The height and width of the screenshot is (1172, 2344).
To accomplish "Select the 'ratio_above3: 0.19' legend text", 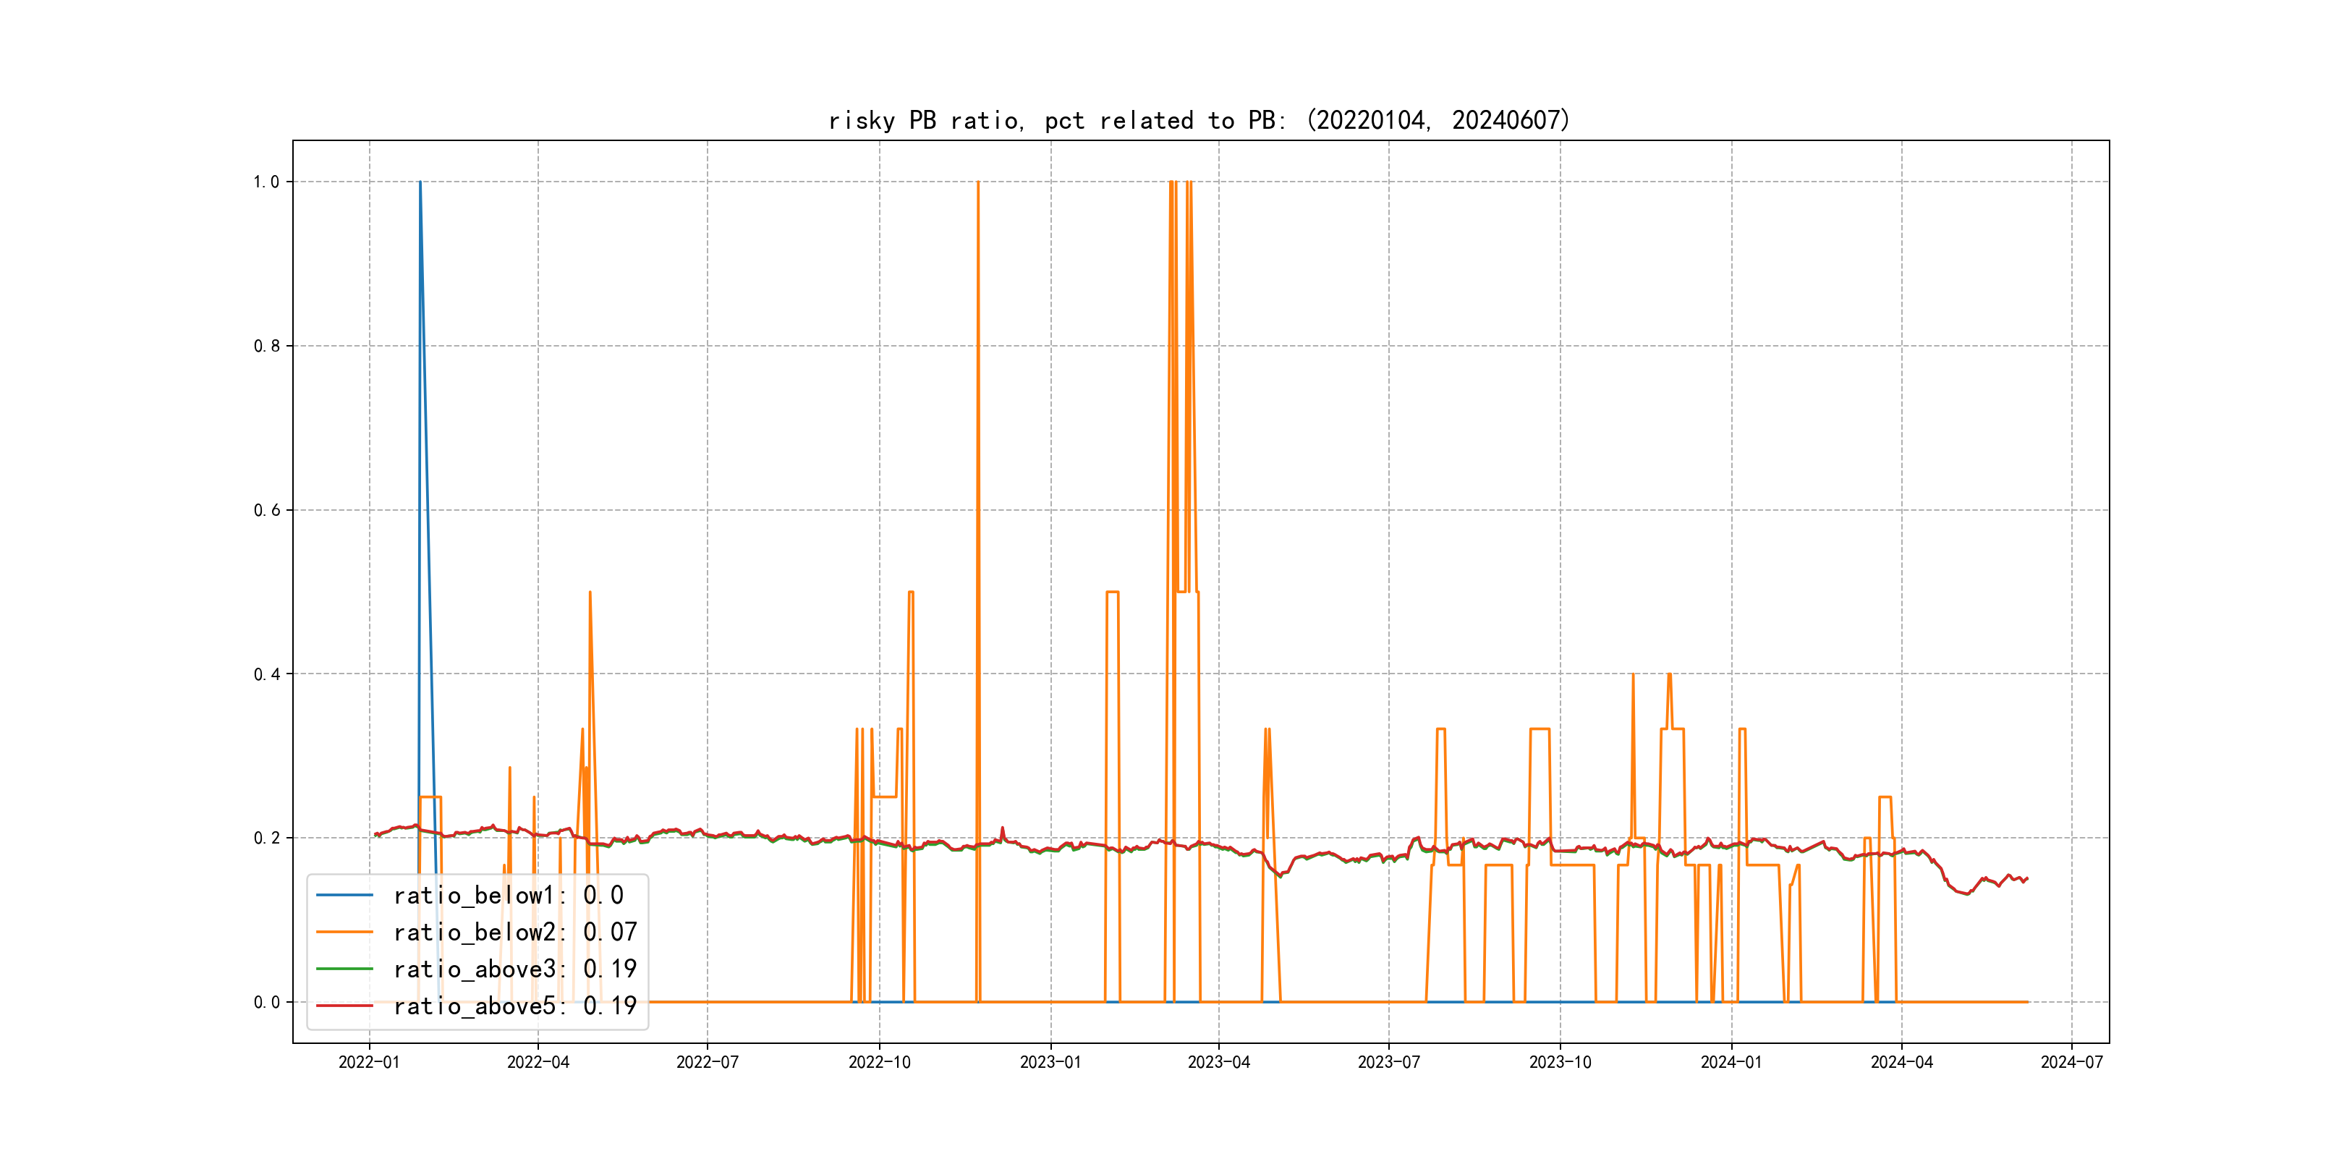I will pyautogui.click(x=514, y=969).
